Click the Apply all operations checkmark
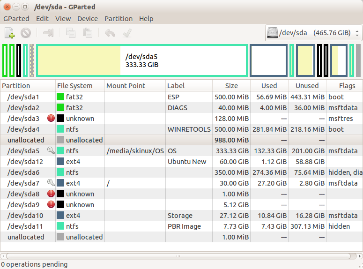363x269 pixels. (126, 33)
